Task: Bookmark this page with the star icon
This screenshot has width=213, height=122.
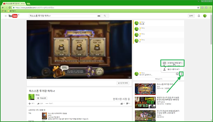Action: coord(198,8)
